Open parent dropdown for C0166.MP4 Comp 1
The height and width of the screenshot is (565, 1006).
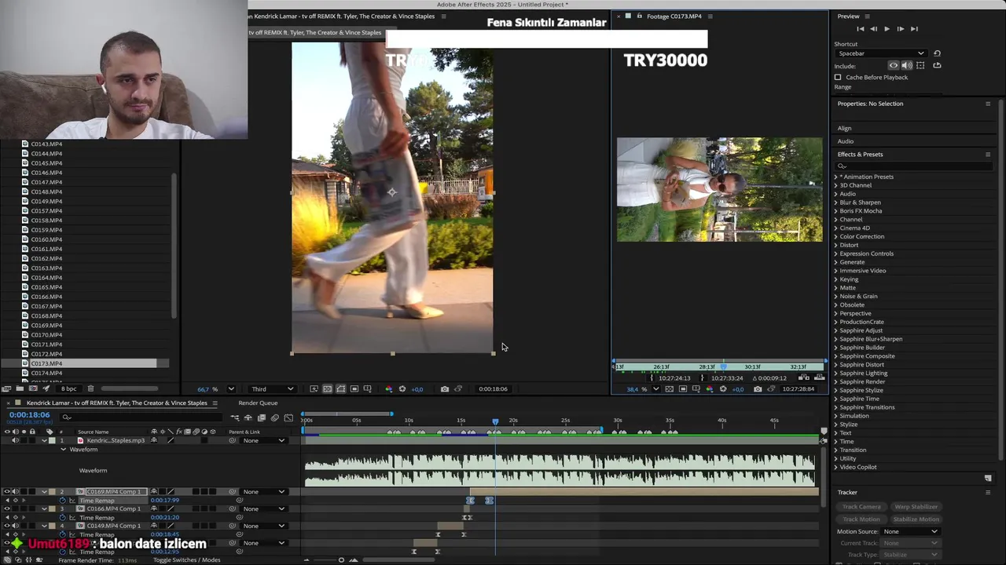[264, 509]
